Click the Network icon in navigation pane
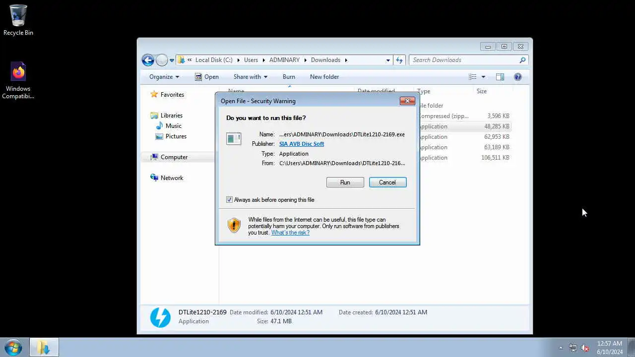 [154, 178]
